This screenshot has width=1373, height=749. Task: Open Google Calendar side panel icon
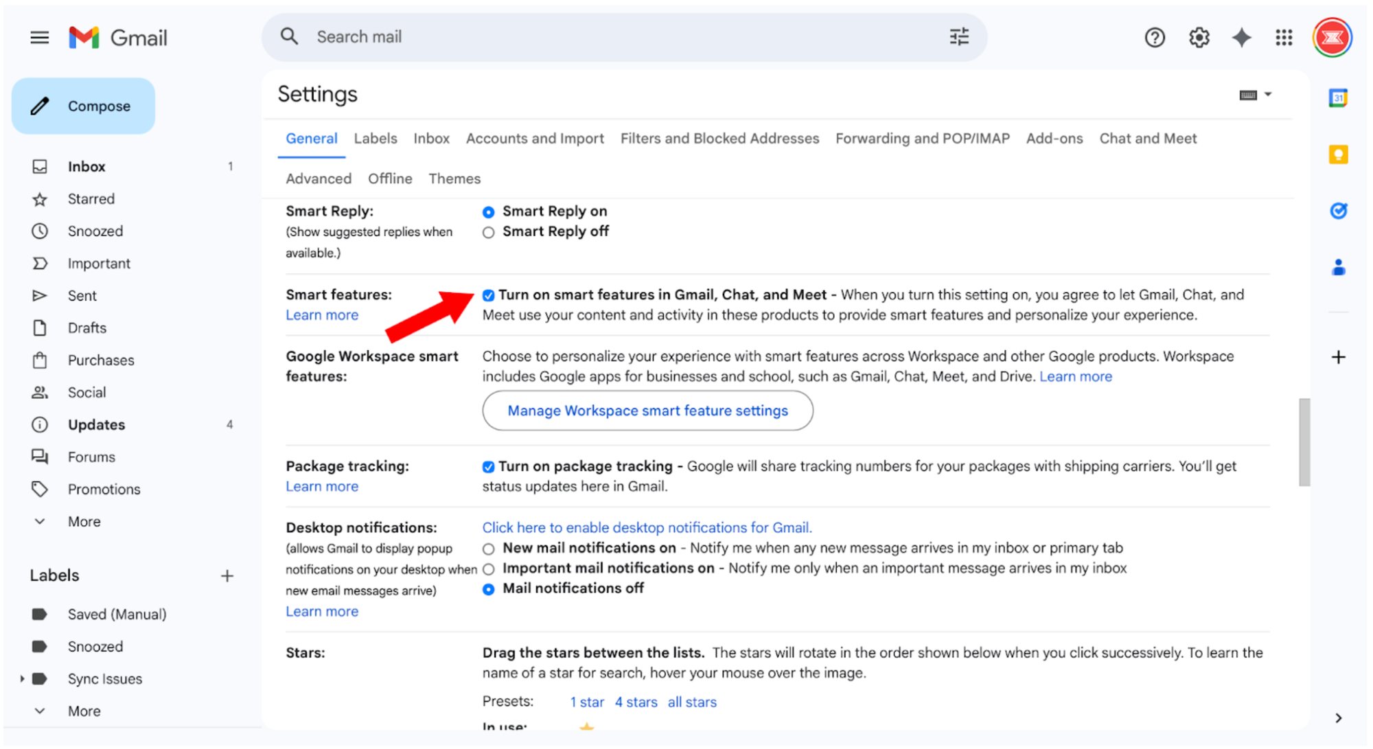coord(1338,98)
